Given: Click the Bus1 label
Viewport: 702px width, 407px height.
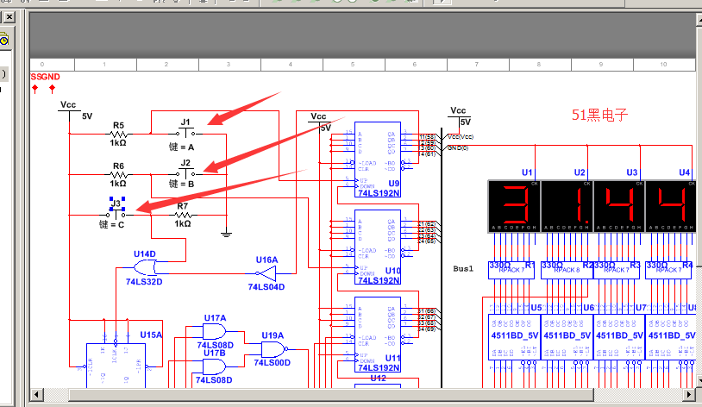Looking at the screenshot, I should click(463, 269).
